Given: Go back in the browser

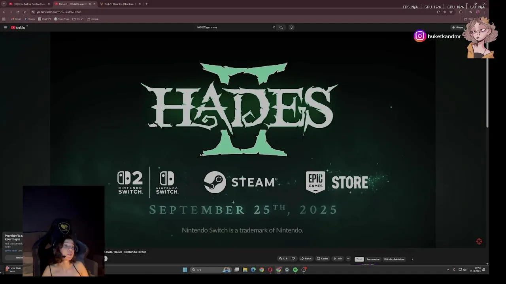Looking at the screenshot, I should tap(4, 12).
